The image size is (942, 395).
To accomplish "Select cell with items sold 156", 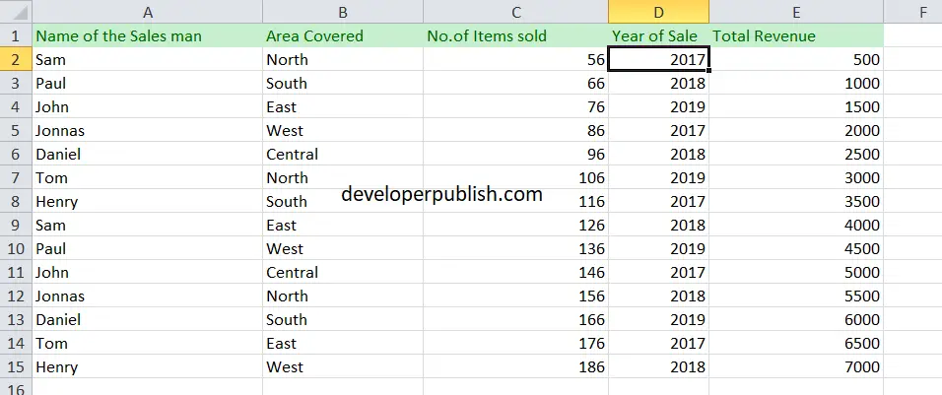I will (x=515, y=296).
